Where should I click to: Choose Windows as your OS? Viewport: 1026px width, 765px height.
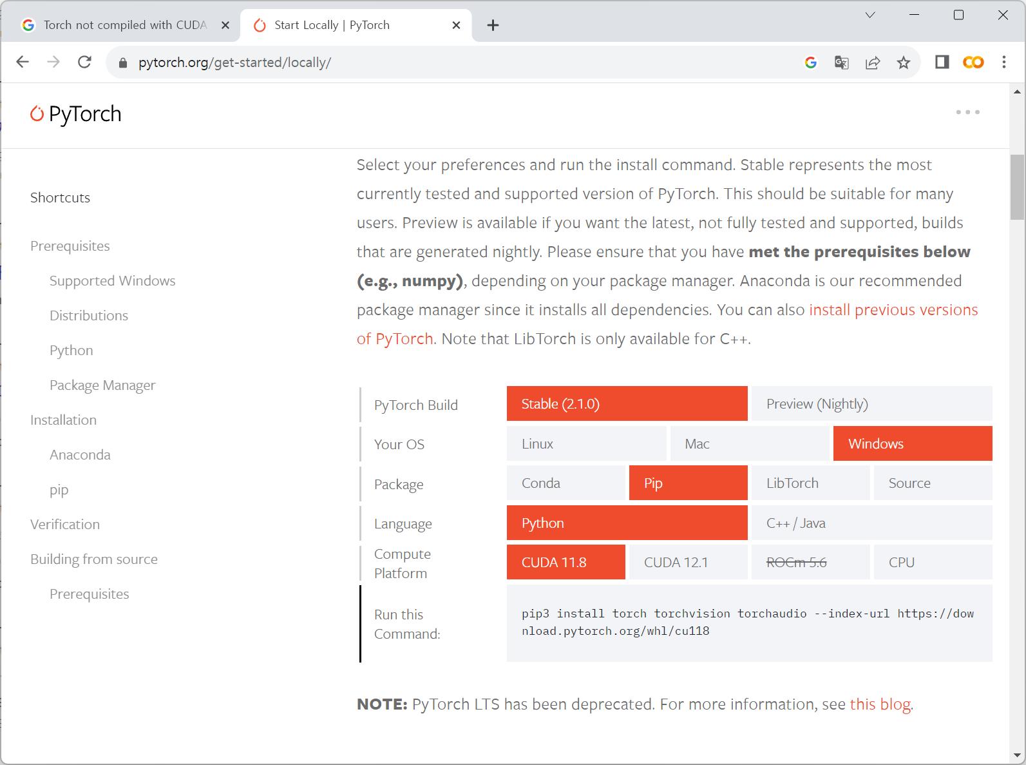tap(913, 443)
